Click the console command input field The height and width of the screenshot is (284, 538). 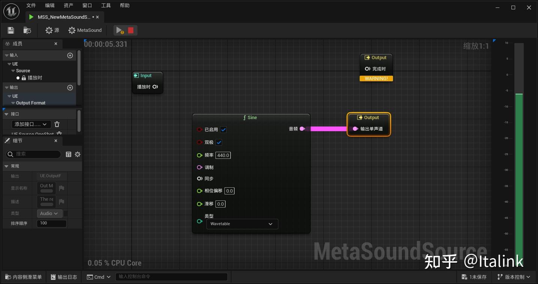(x=172, y=277)
